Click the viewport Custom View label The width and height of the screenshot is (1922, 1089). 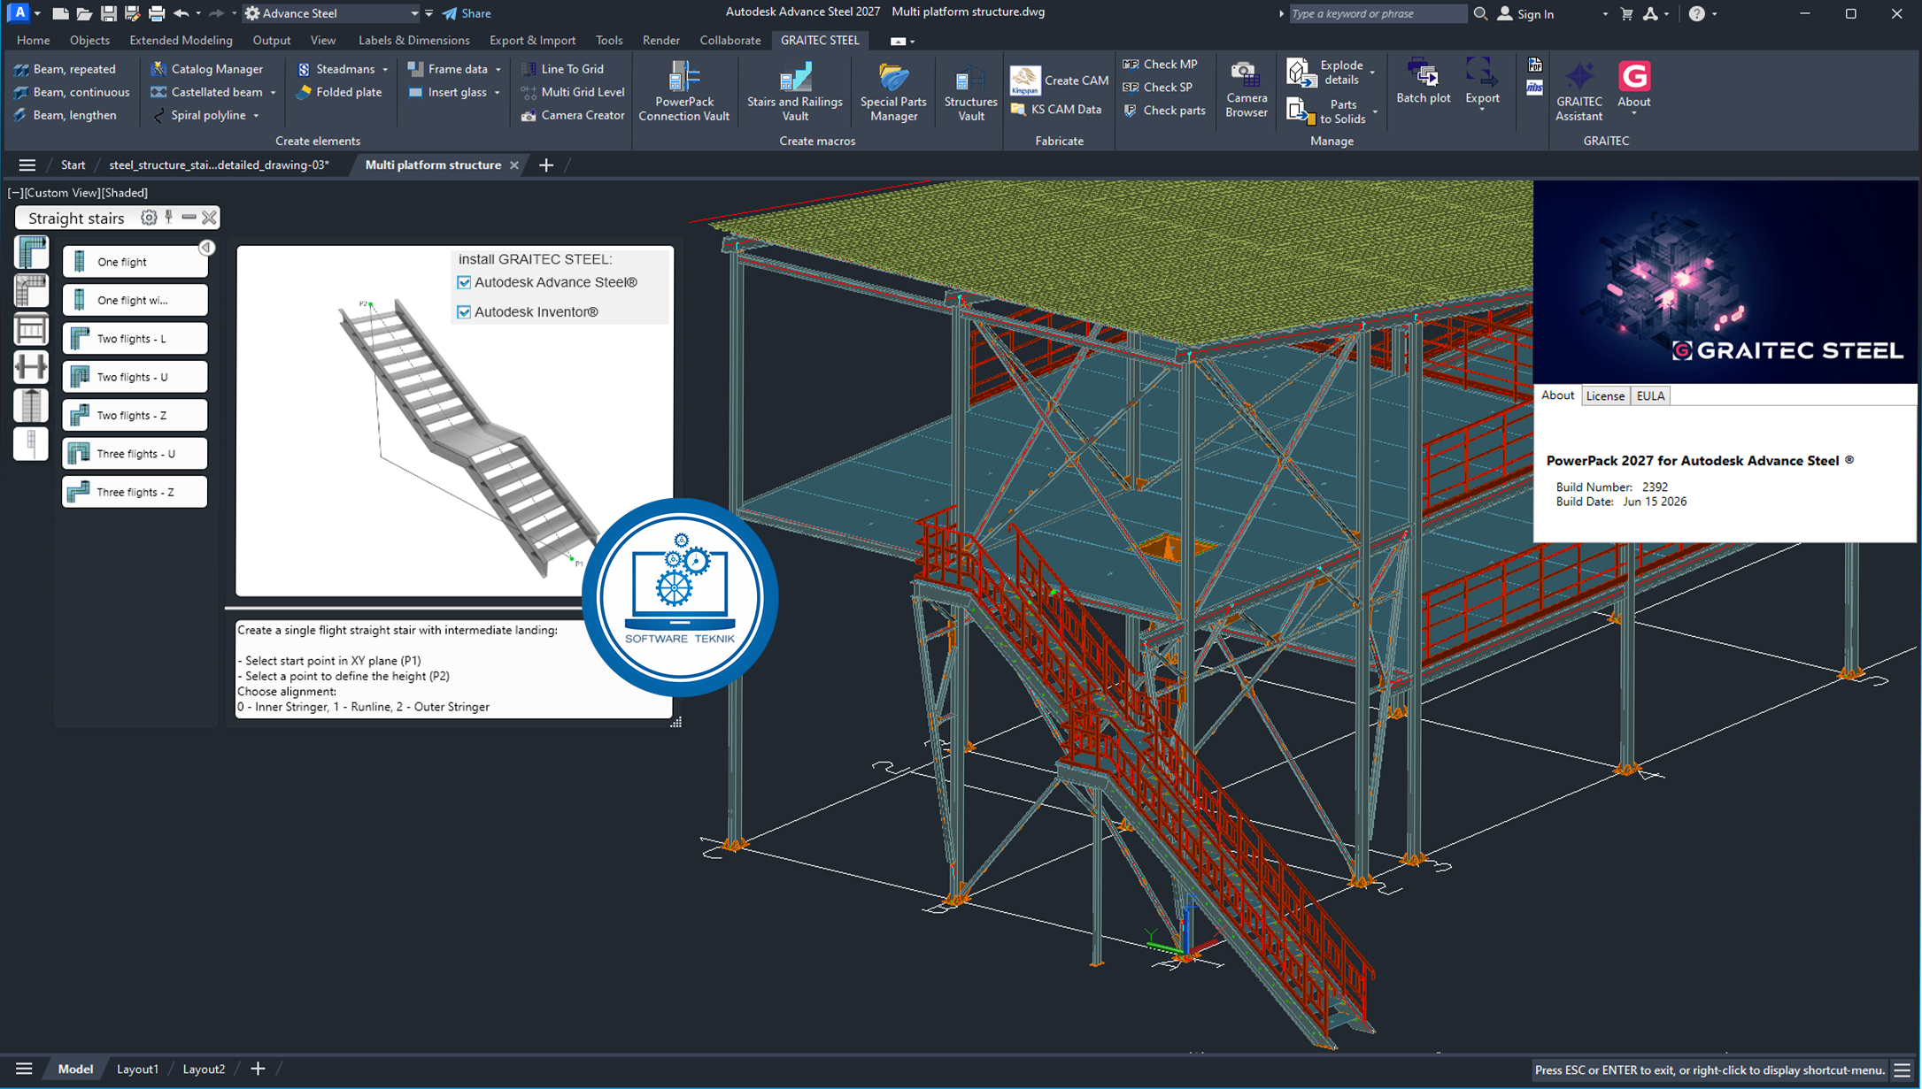[x=62, y=192]
